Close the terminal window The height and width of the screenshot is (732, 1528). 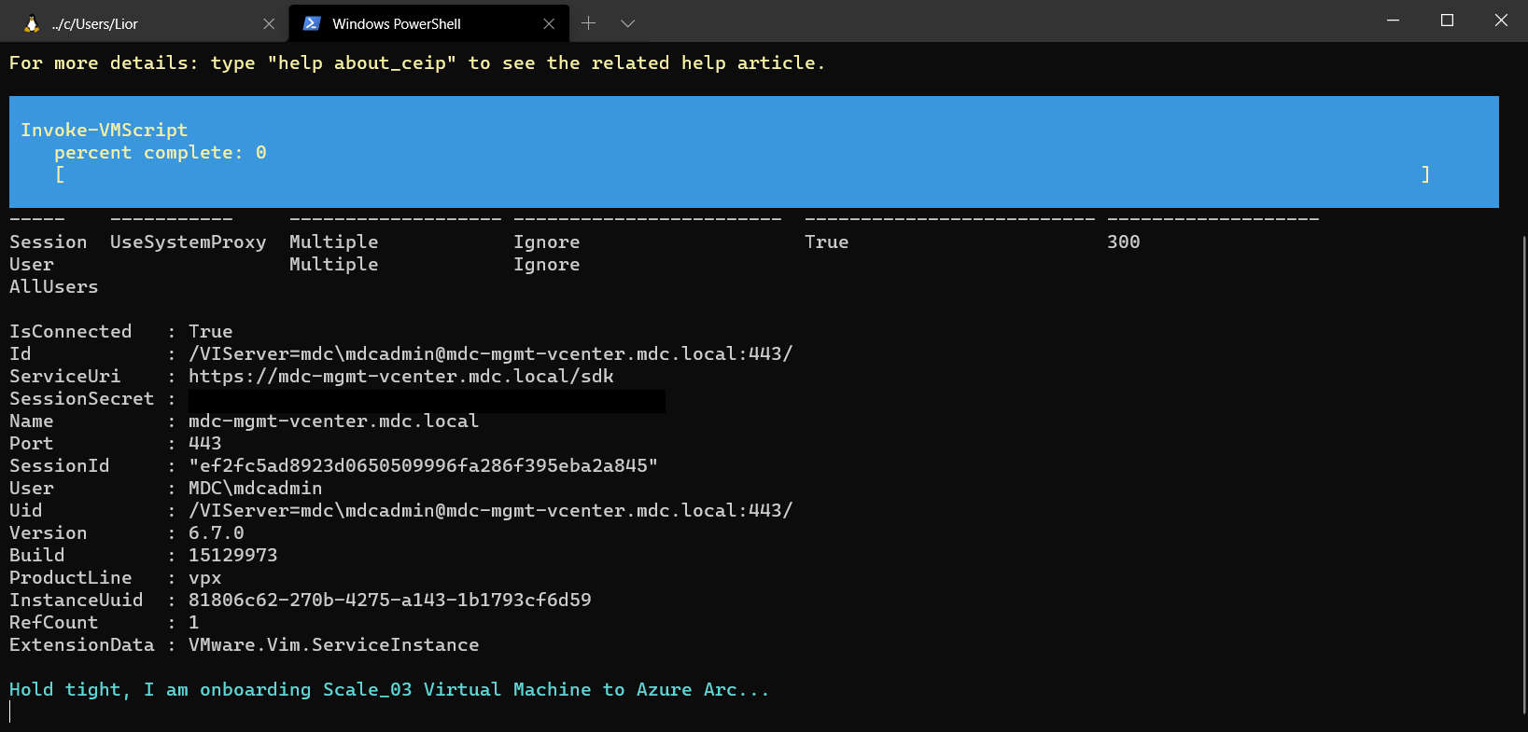(x=1501, y=21)
